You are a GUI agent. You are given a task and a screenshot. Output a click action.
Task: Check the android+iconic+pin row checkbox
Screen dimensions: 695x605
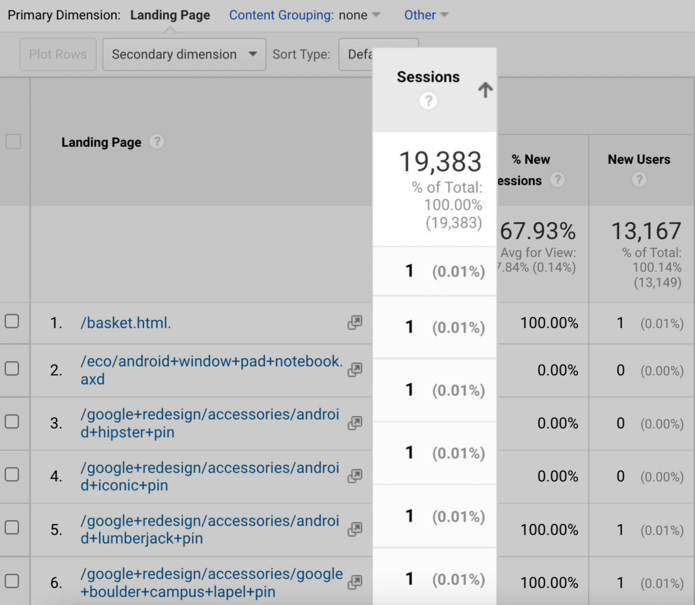pos(13,476)
